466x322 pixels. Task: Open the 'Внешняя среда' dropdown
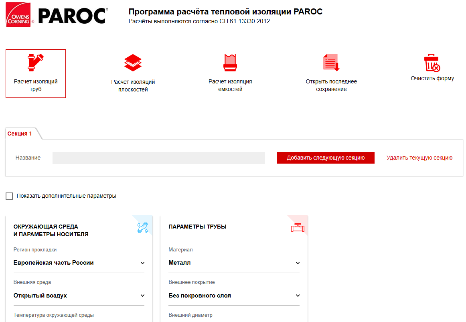[79, 296]
